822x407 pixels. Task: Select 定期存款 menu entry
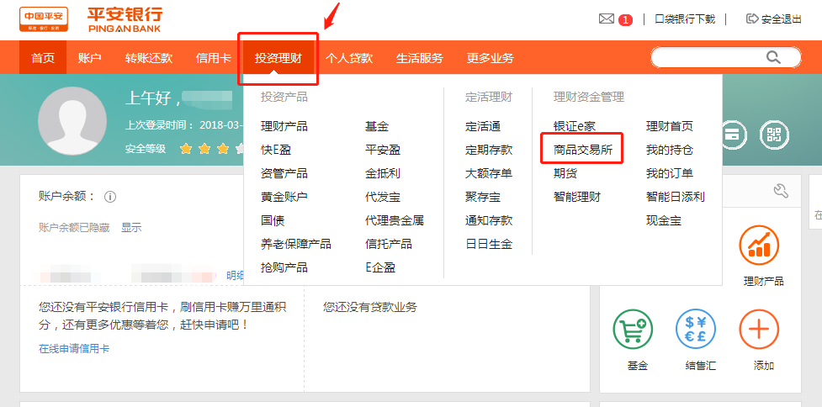[489, 150]
